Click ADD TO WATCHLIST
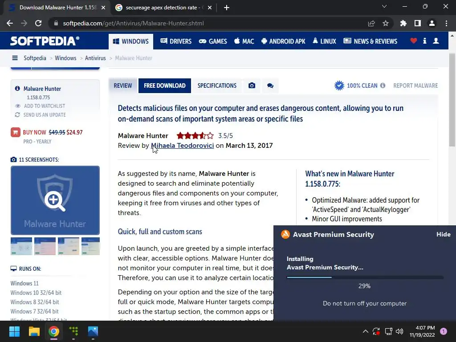 pos(45,106)
